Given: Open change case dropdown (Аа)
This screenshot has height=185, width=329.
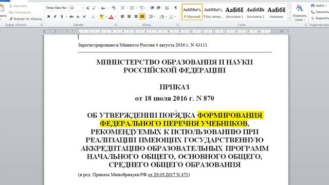Looking at the screenshot, I should 103,8.
